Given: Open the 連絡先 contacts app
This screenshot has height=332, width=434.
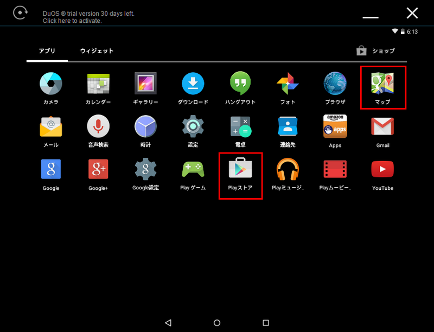Looking at the screenshot, I should [288, 132].
